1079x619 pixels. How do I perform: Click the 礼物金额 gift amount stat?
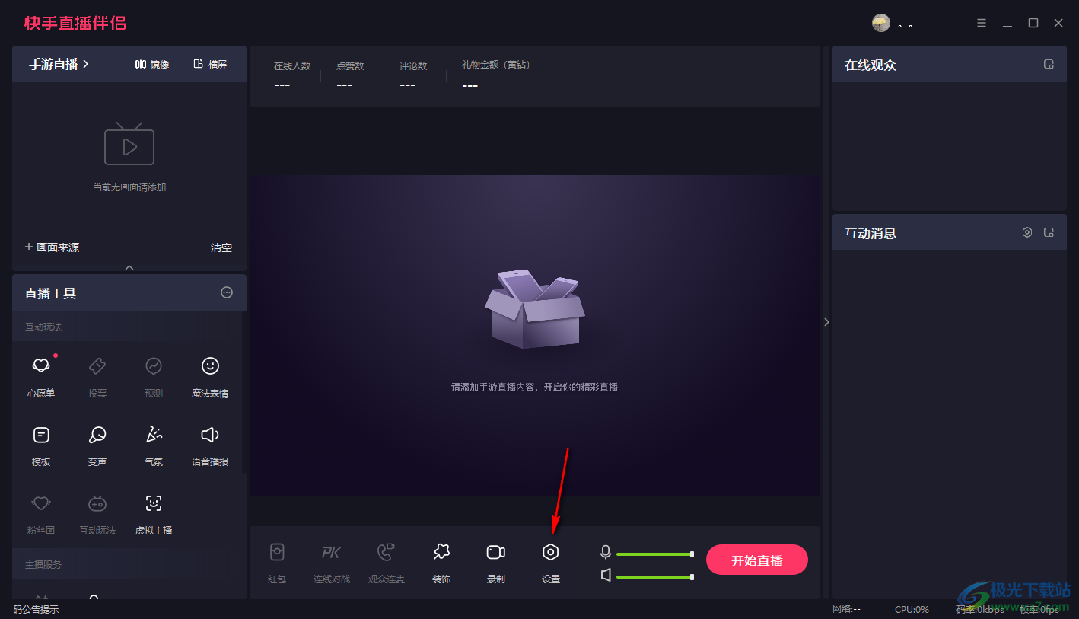tap(495, 75)
